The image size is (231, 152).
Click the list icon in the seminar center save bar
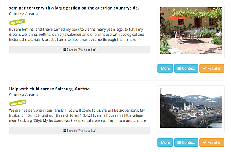64,50
